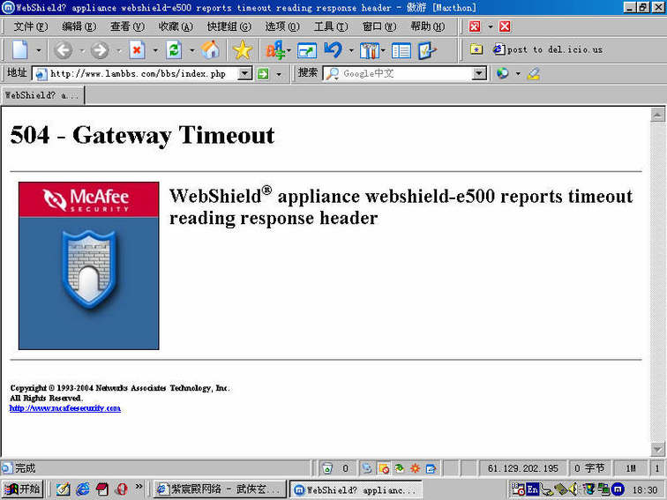Click the New page toolbar icon
The width and height of the screenshot is (667, 500).
pyautogui.click(x=20, y=50)
